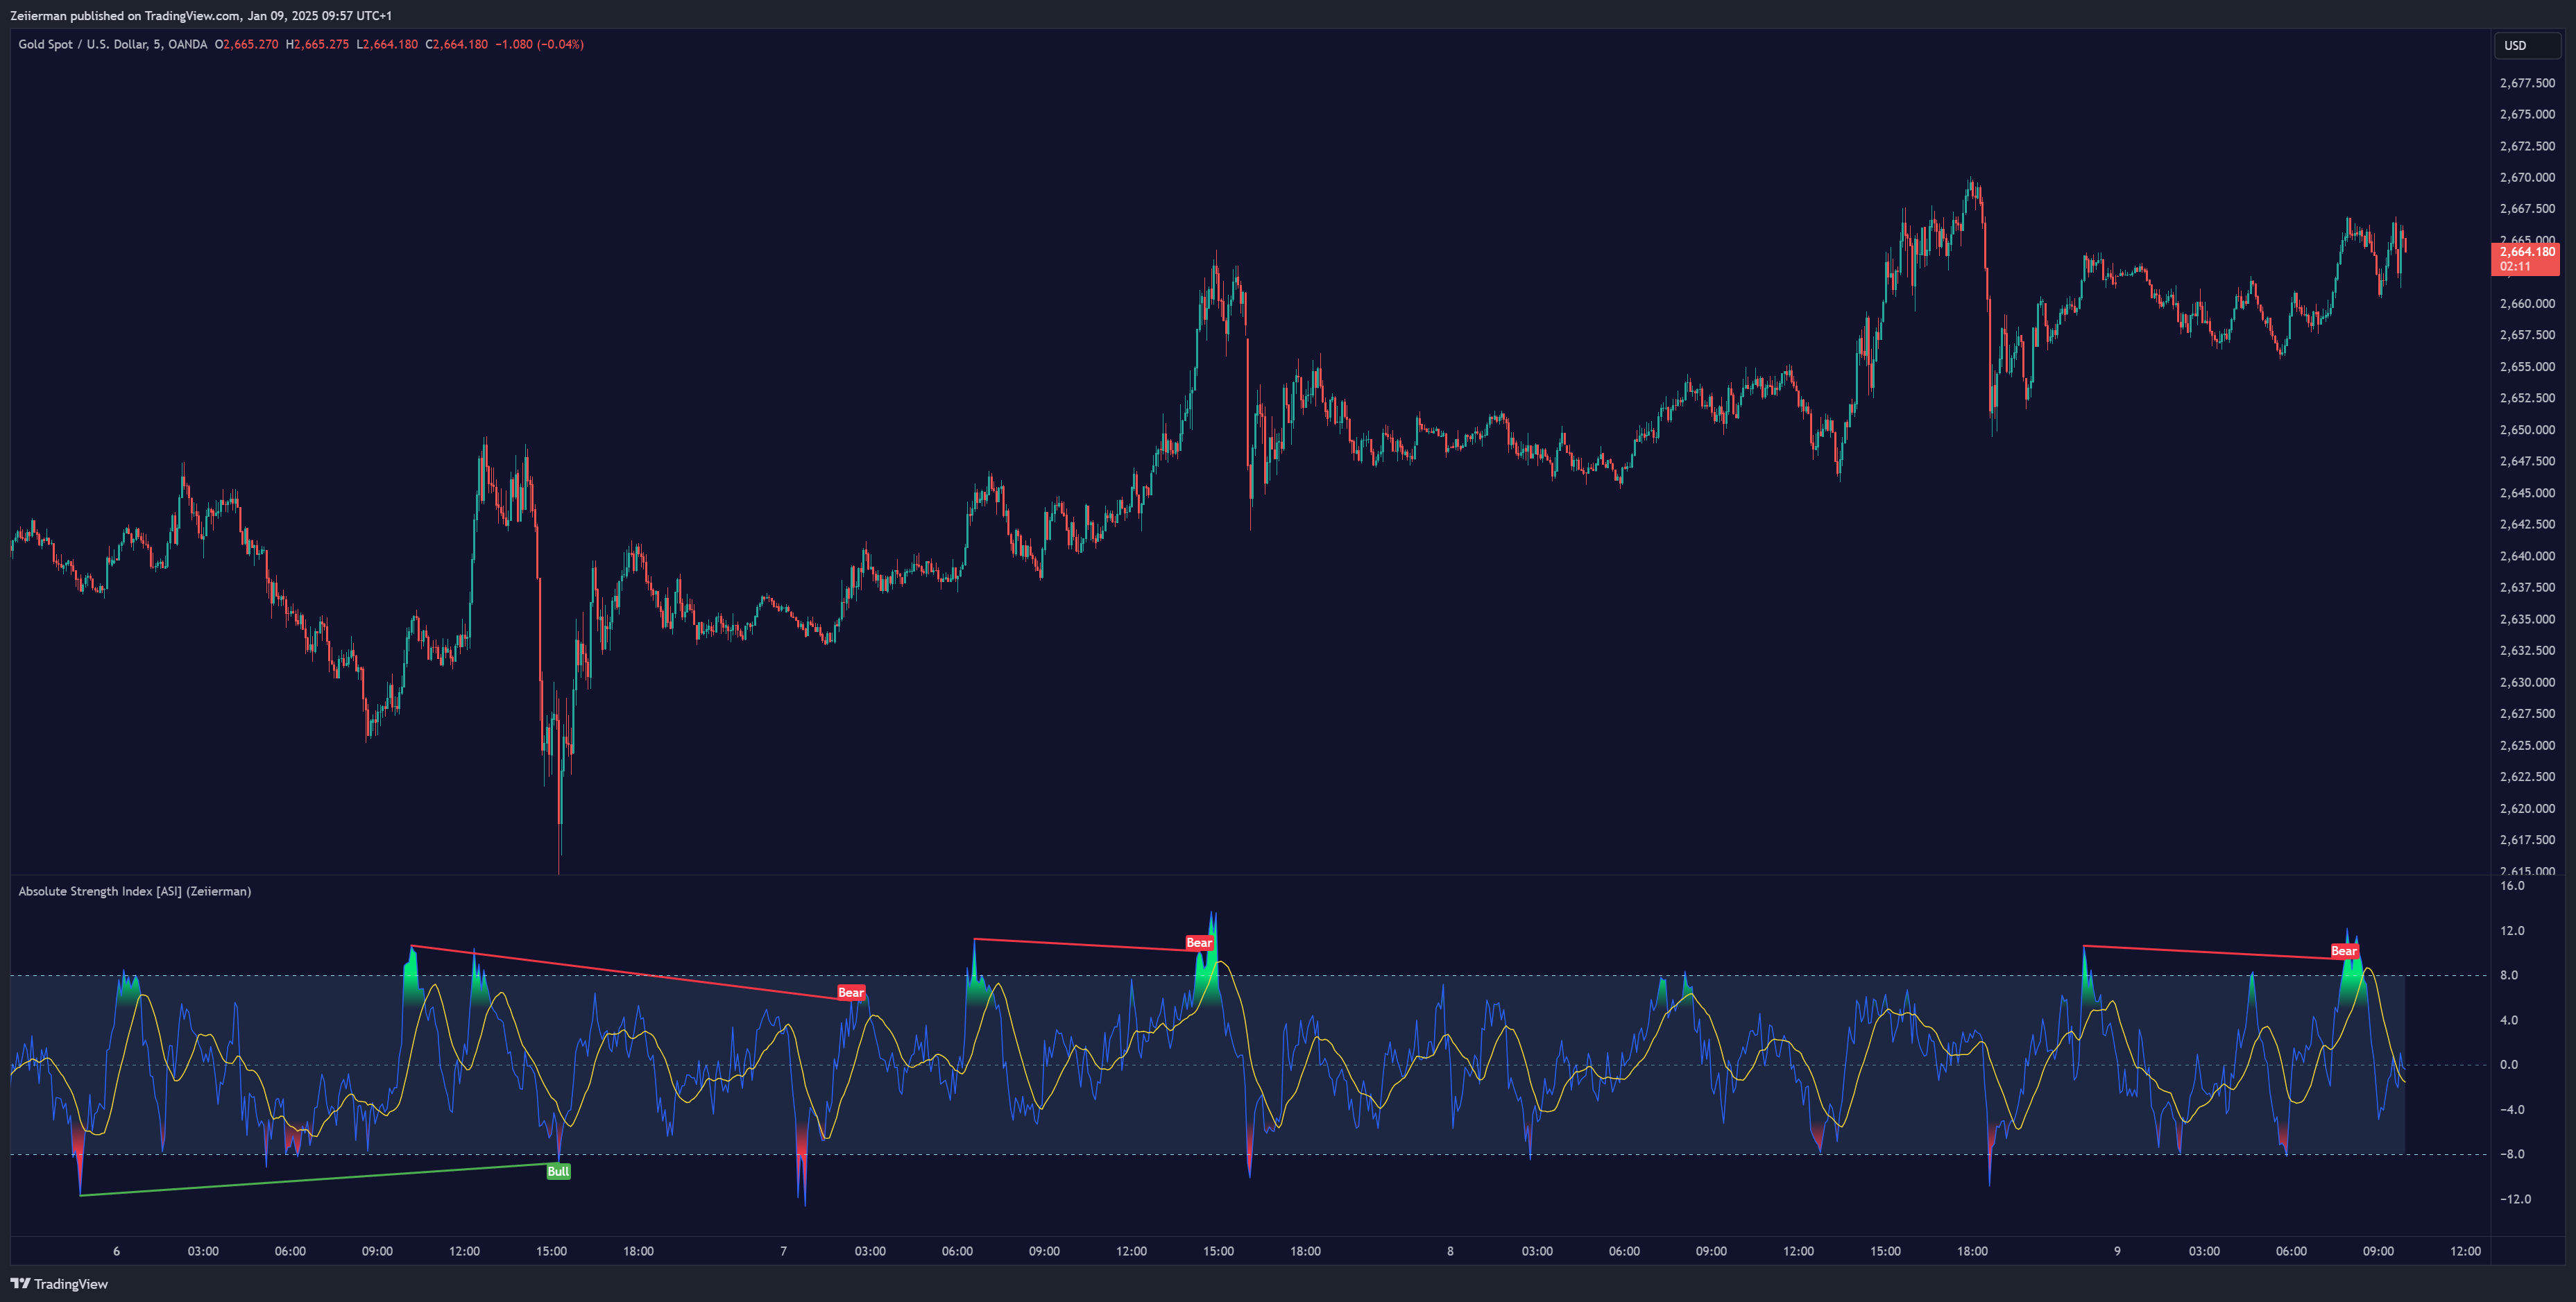This screenshot has height=1302, width=2576.
Task: Click the 18:00 time label before day 8
Action: [1305, 1251]
